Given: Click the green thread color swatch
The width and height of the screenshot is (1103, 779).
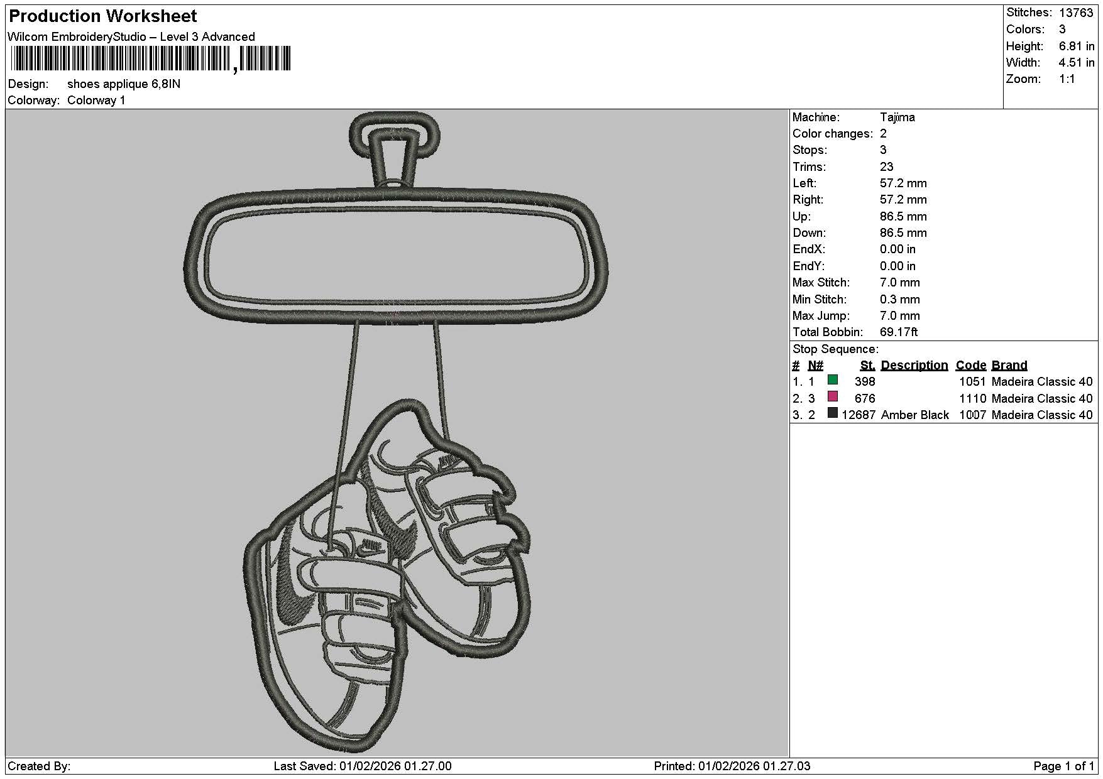Looking at the screenshot, I should [x=833, y=379].
